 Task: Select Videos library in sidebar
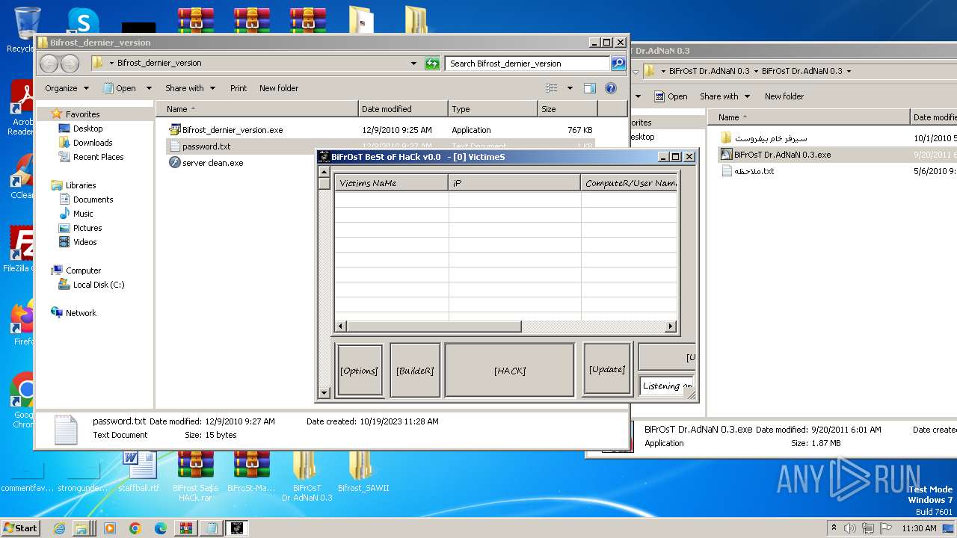(x=85, y=242)
